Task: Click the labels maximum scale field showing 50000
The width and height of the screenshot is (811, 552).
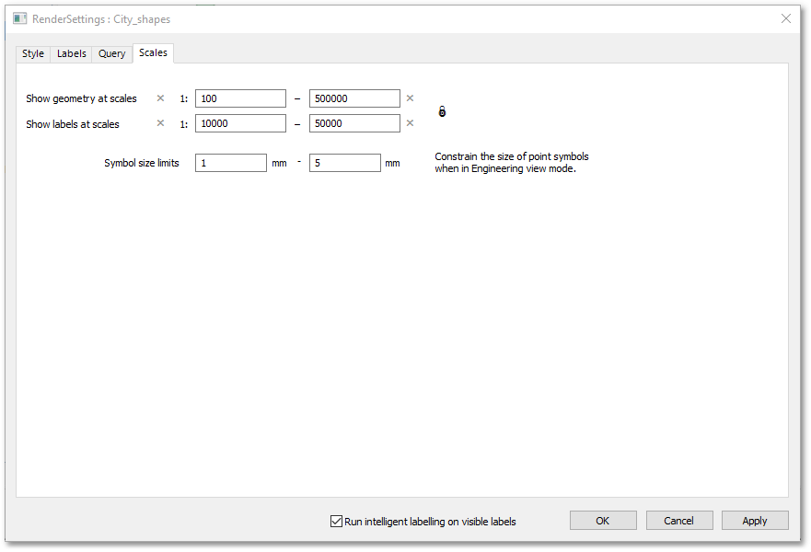Action: [x=354, y=123]
